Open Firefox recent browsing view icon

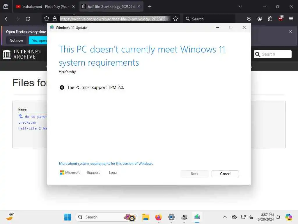point(6,7)
